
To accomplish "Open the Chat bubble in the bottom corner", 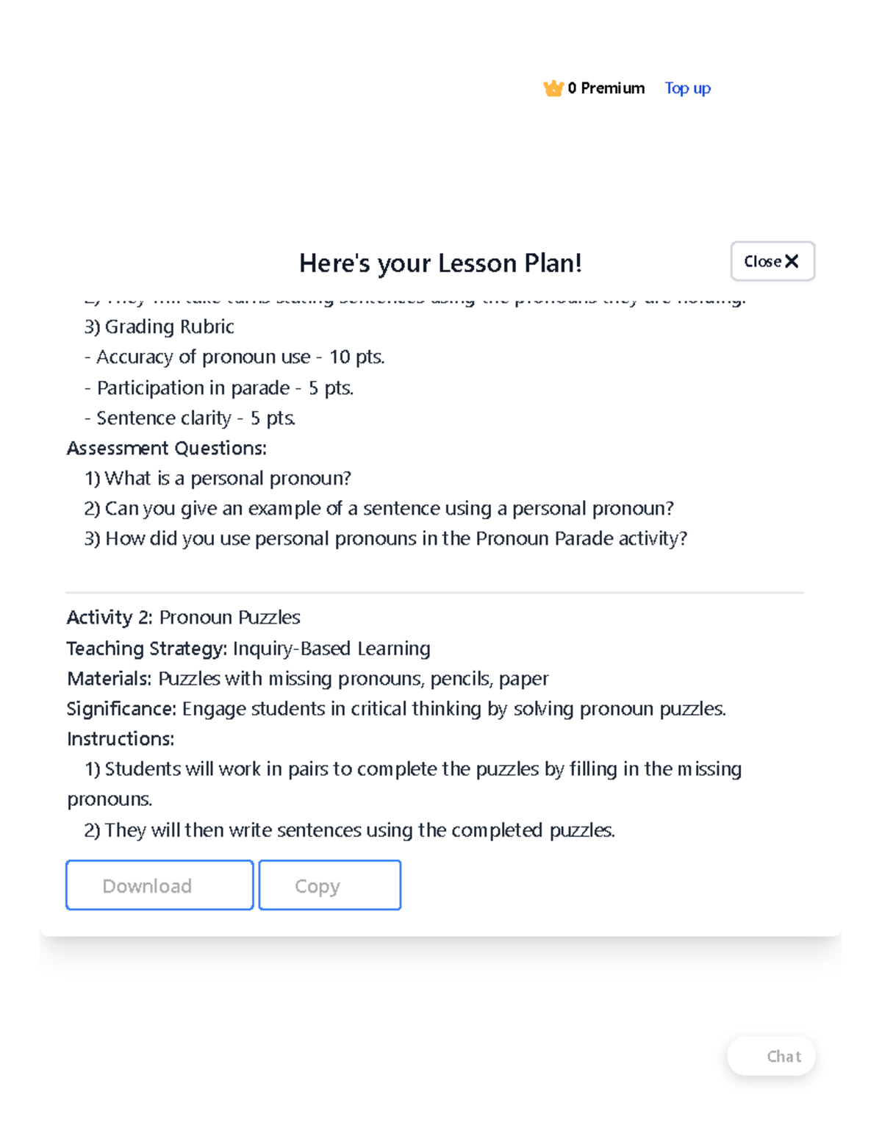I will click(x=770, y=1056).
